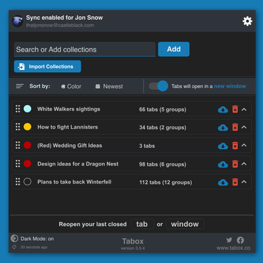Screen dimensions: 263x263
Task: Click 112 tabs (12 groups) text
Action: pos(166,182)
